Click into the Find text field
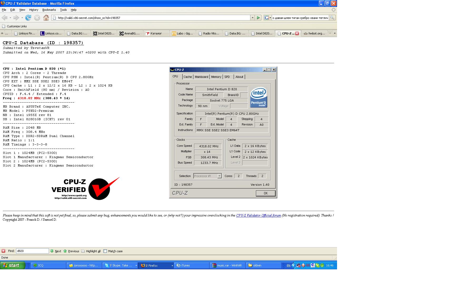The height and width of the screenshot is (303, 455). pos(32,251)
